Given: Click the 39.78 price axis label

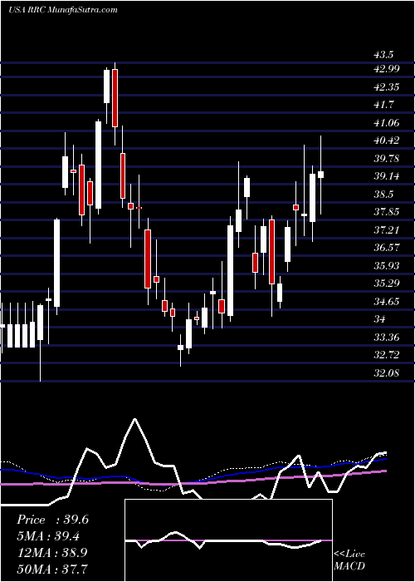Looking at the screenshot, I should (387, 159).
